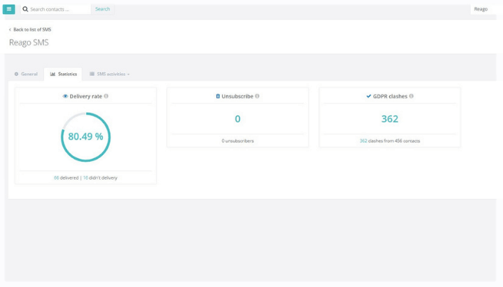The image size is (503, 287).
Task: Select the Statistics tab
Action: coord(63,74)
